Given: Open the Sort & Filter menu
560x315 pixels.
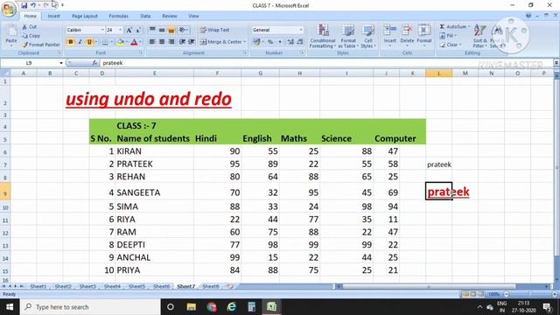Looking at the screenshot, I should (479, 36).
